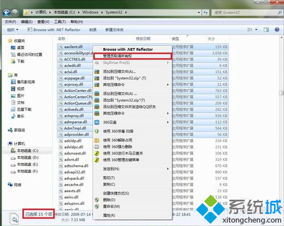
Task: Open the view options dropdown arrow
Action: click(x=256, y=30)
